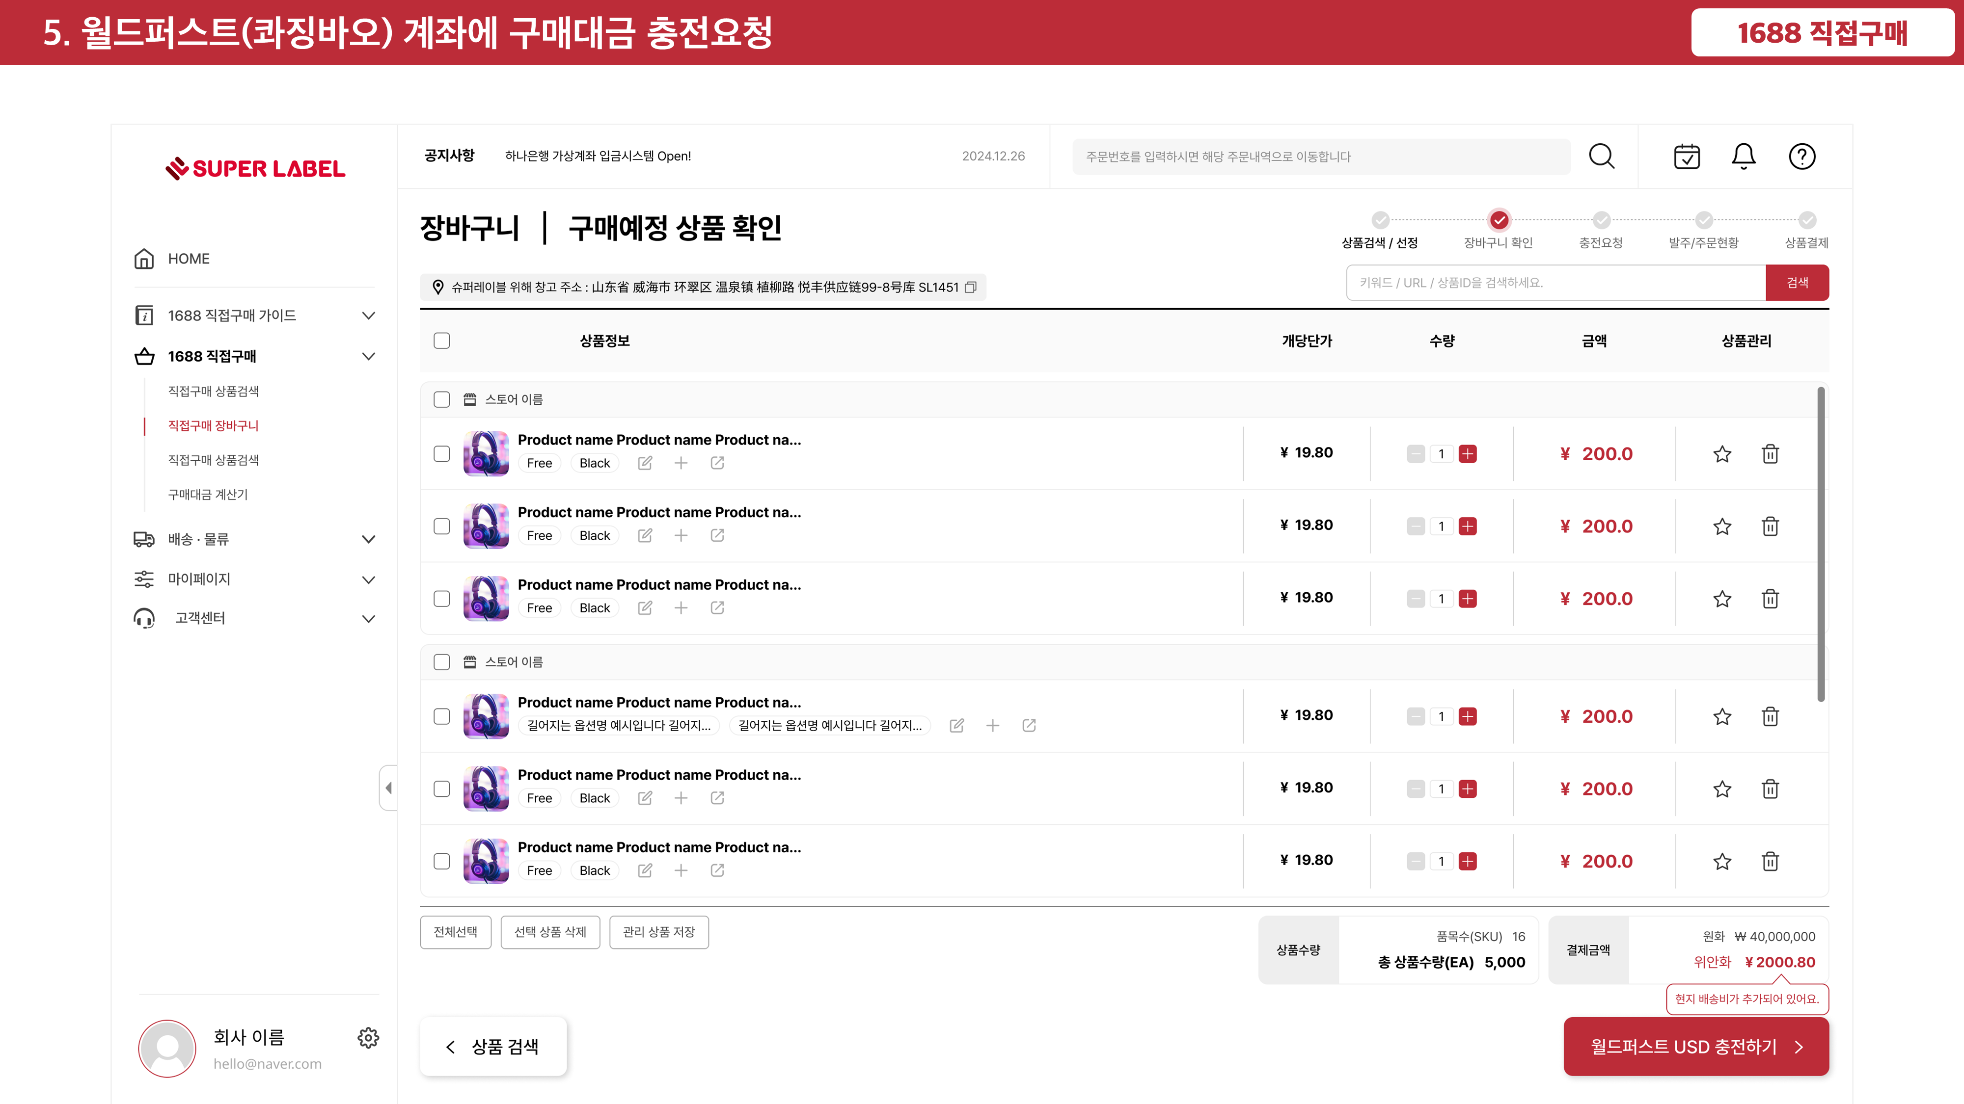Viewport: 1964px width, 1104px height.
Task: Select the fifth product row checkbox
Action: 441,789
